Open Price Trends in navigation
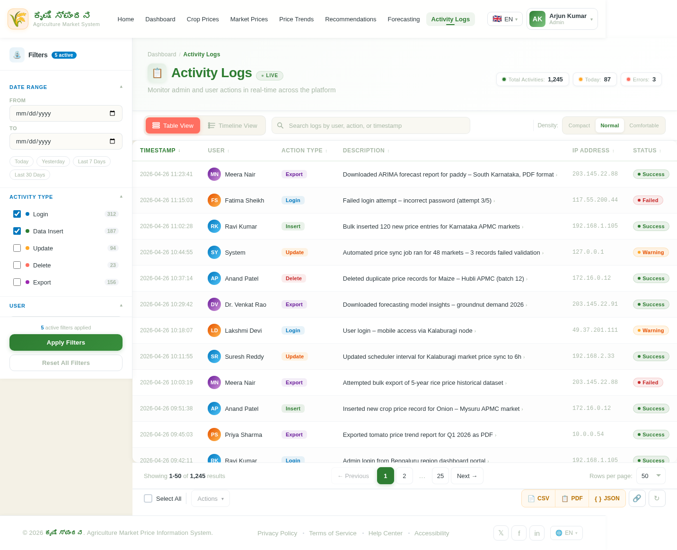Viewport: 677px width, 550px height. click(x=297, y=19)
